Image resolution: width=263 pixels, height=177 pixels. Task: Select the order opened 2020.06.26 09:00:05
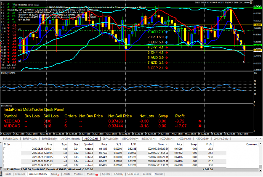[115, 157]
